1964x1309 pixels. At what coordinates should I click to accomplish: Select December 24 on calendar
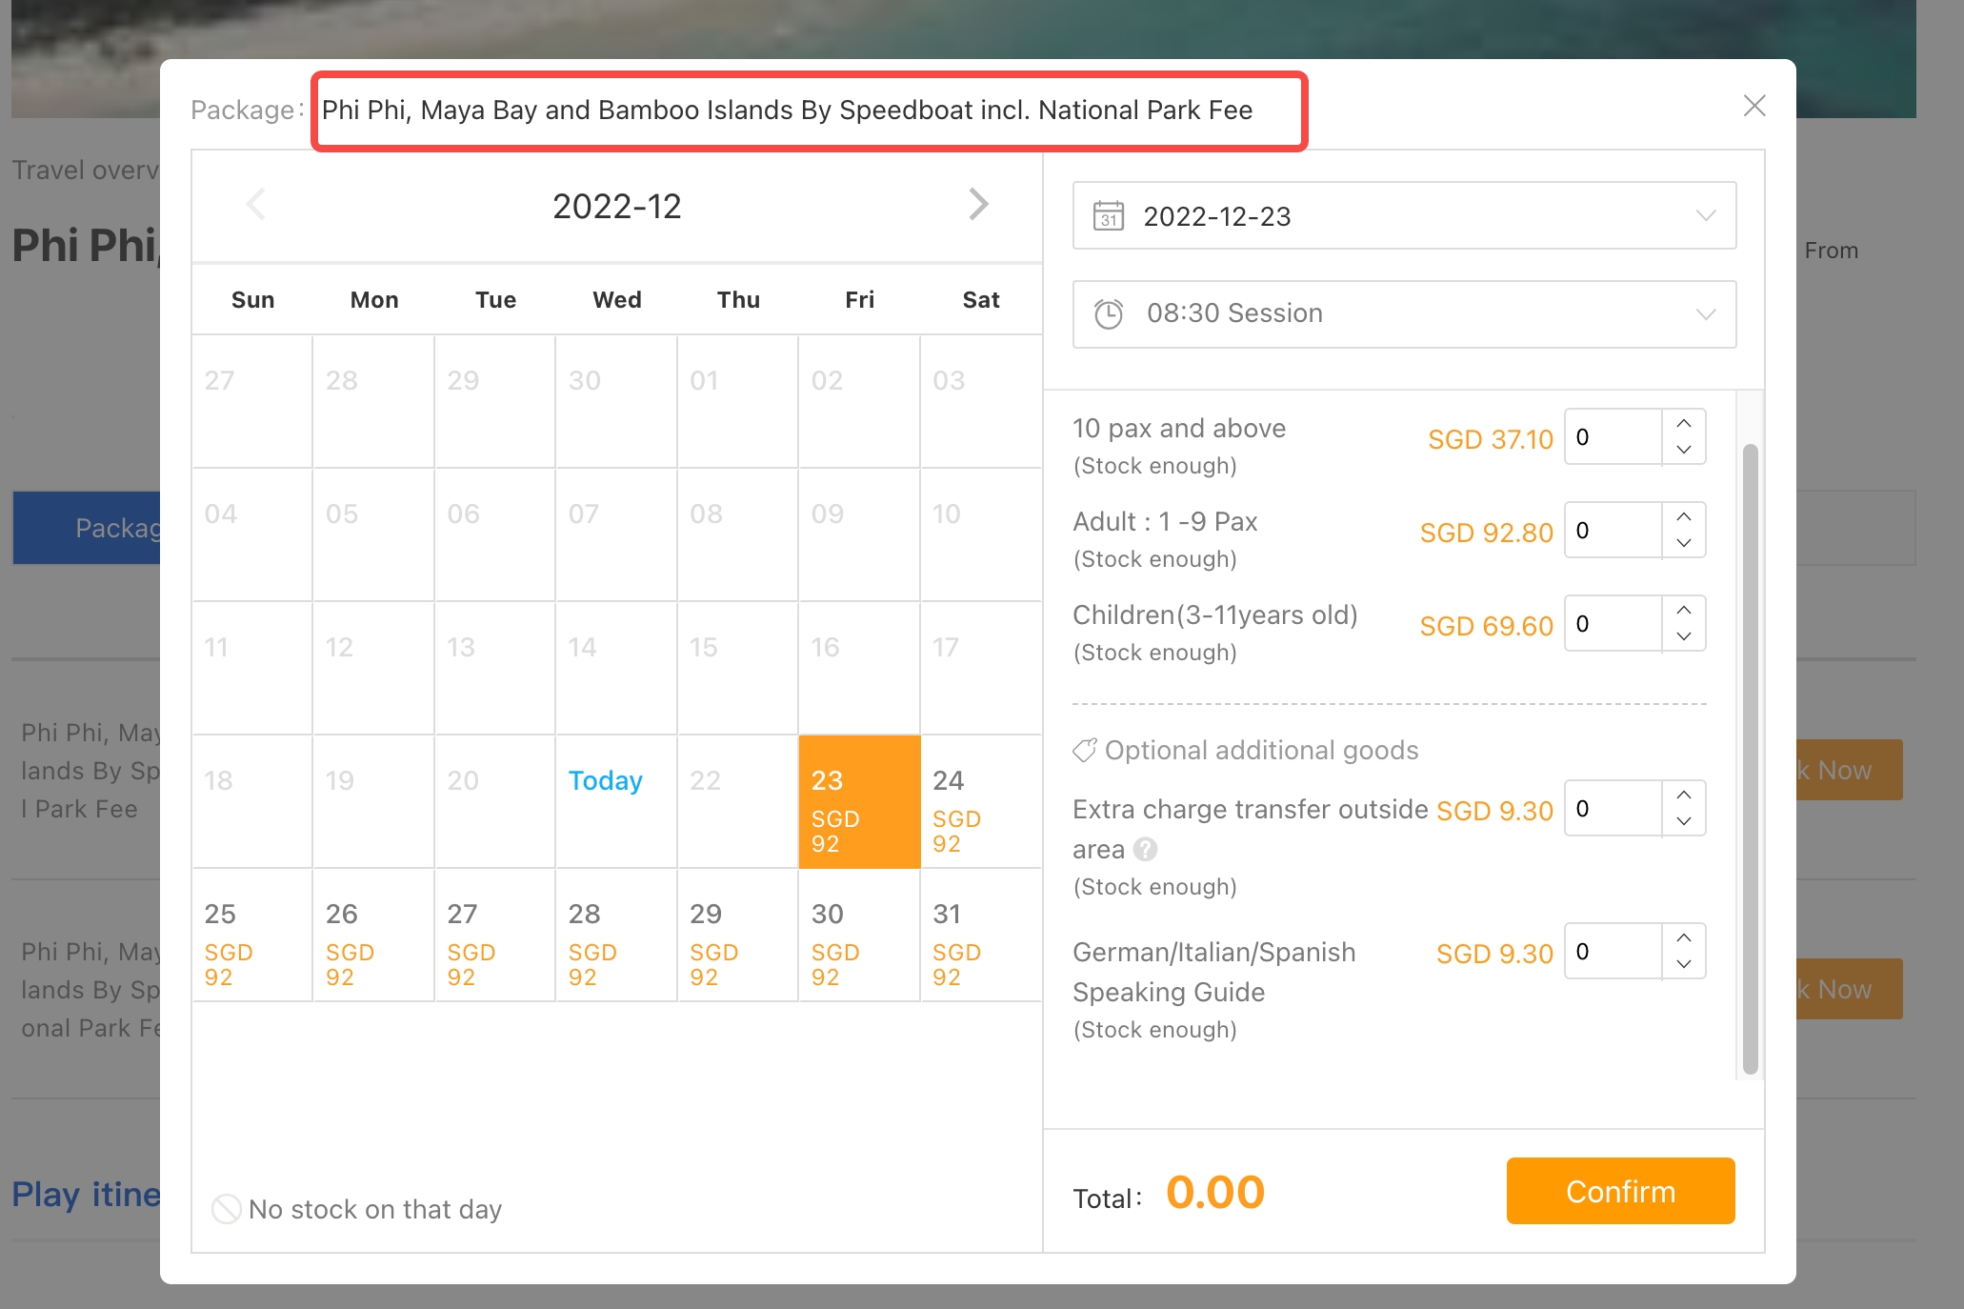point(980,802)
